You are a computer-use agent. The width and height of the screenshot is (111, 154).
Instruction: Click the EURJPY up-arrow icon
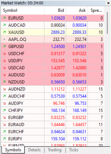[x=4, y=139]
